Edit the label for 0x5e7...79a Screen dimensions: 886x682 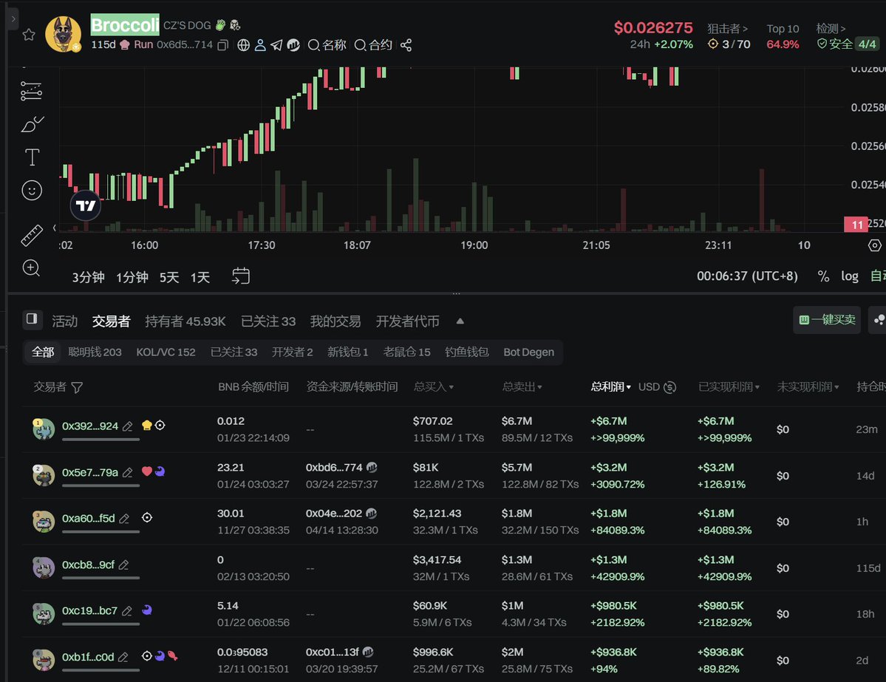(128, 472)
